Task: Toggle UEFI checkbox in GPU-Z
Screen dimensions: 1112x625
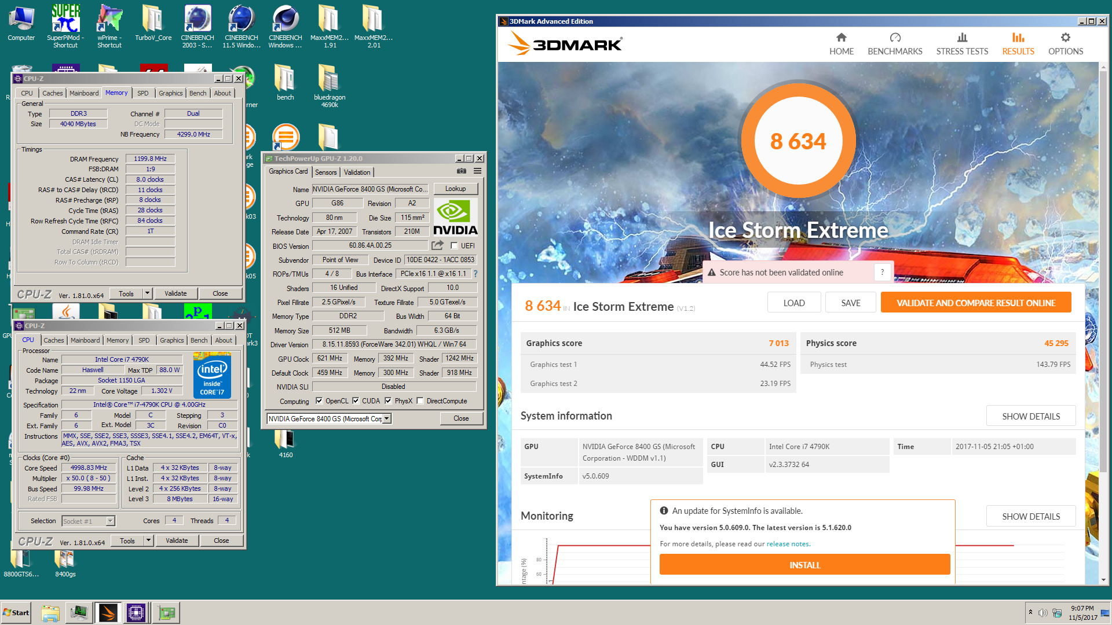Action: click(454, 245)
